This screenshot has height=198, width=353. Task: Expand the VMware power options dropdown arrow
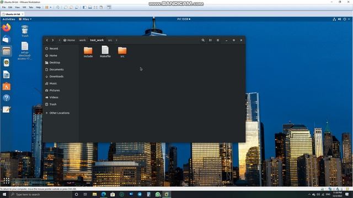tap(51, 7)
